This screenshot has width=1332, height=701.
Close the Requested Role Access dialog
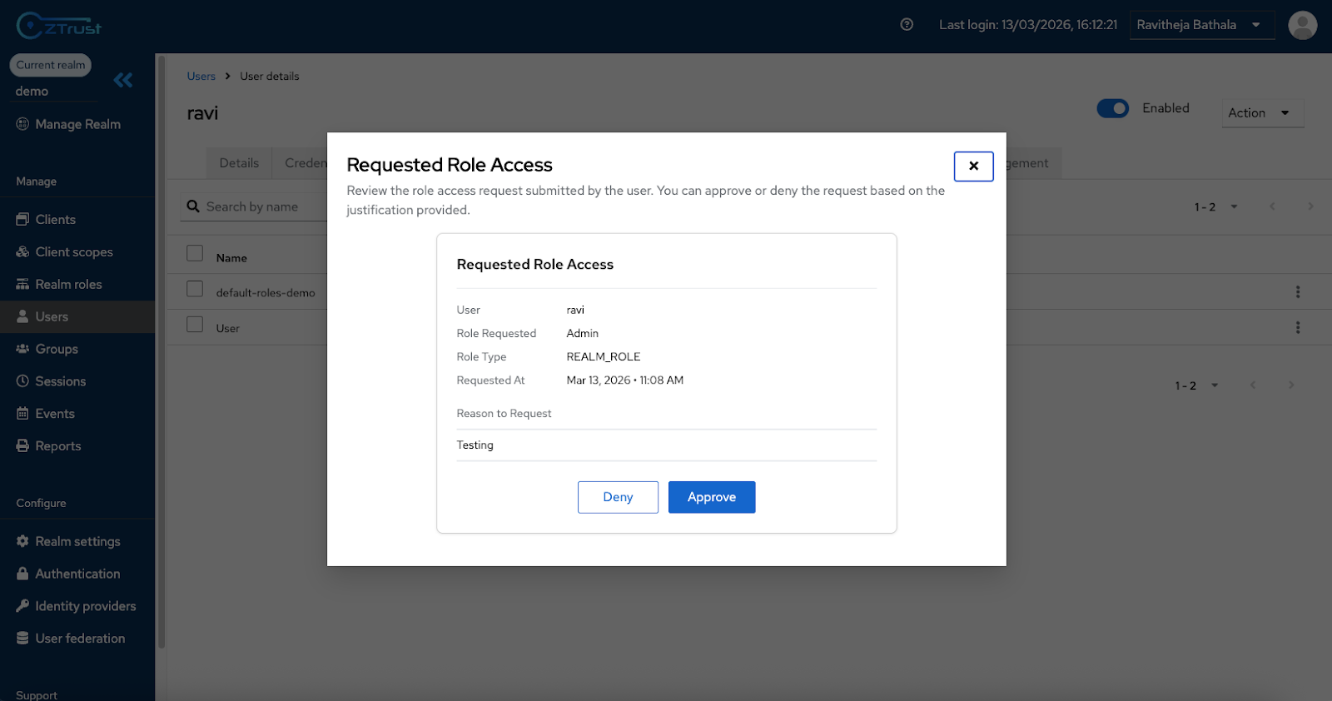tap(973, 166)
